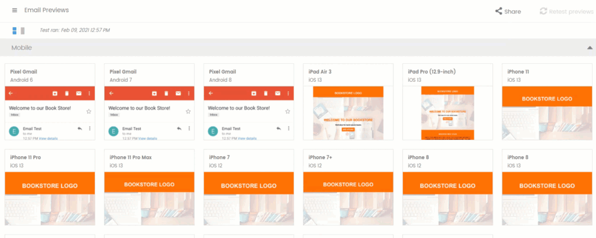The image size is (596, 238).
Task: Open the hamburger menu beside Email Previews
Action: click(x=15, y=10)
